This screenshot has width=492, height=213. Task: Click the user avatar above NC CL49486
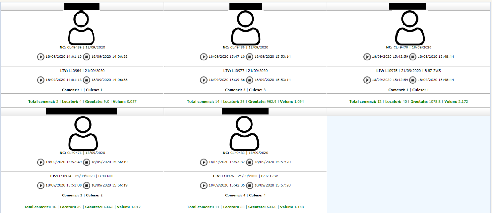point(245,28)
